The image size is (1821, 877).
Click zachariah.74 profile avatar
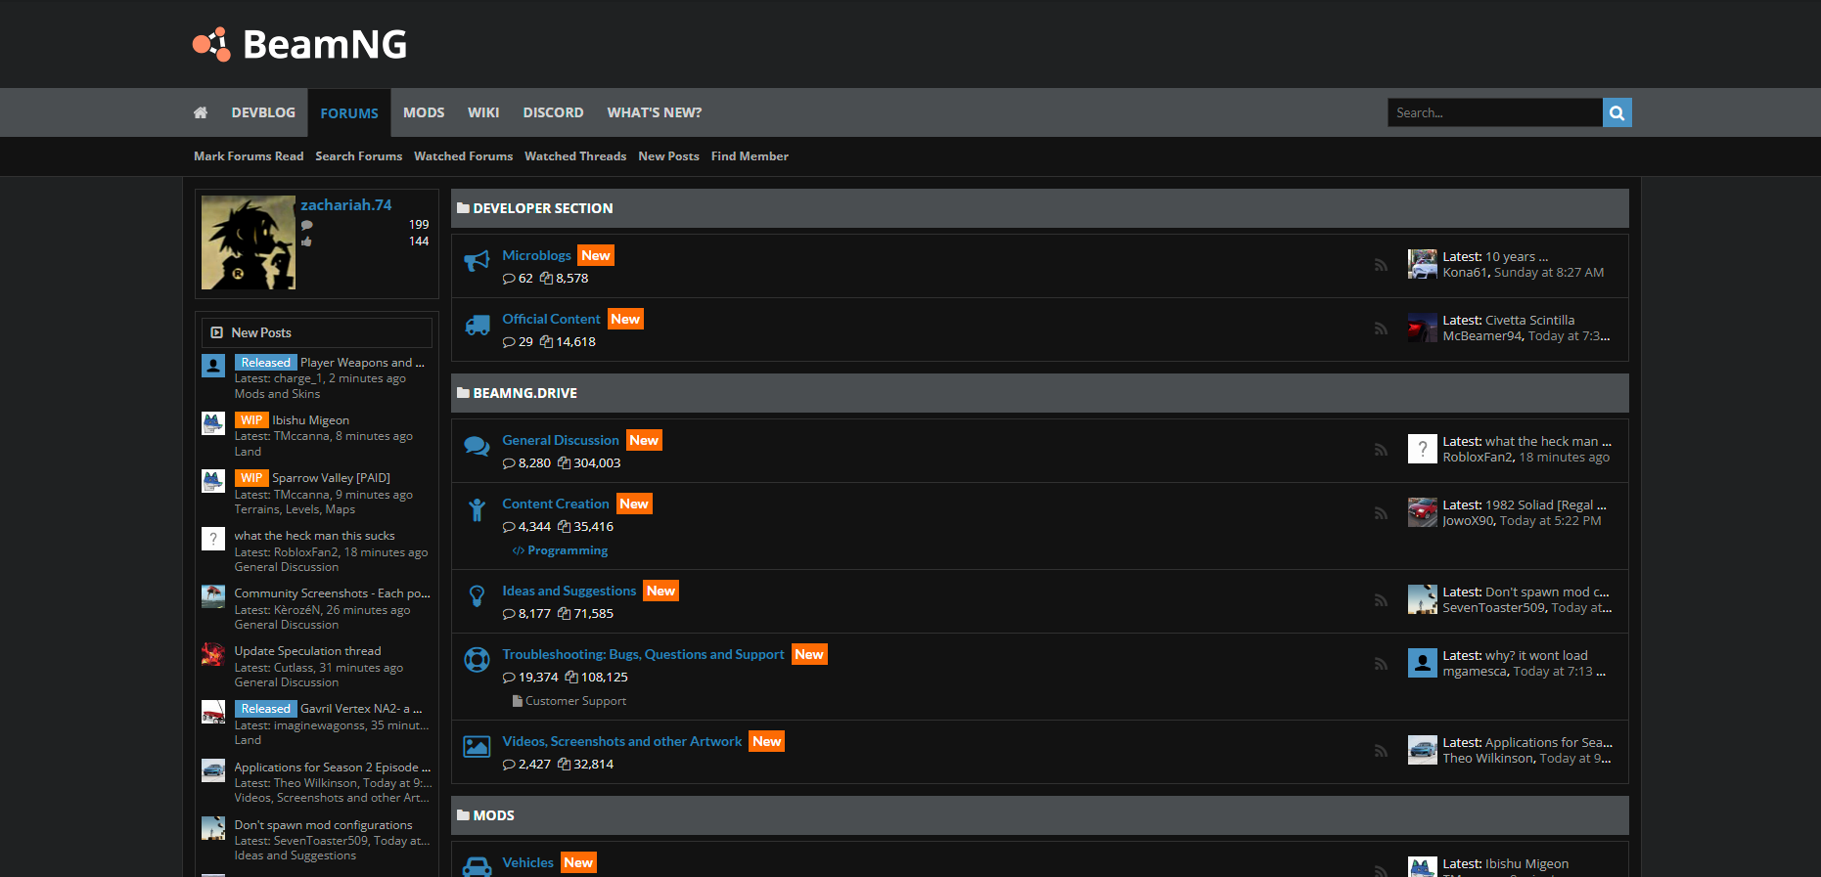coord(249,242)
